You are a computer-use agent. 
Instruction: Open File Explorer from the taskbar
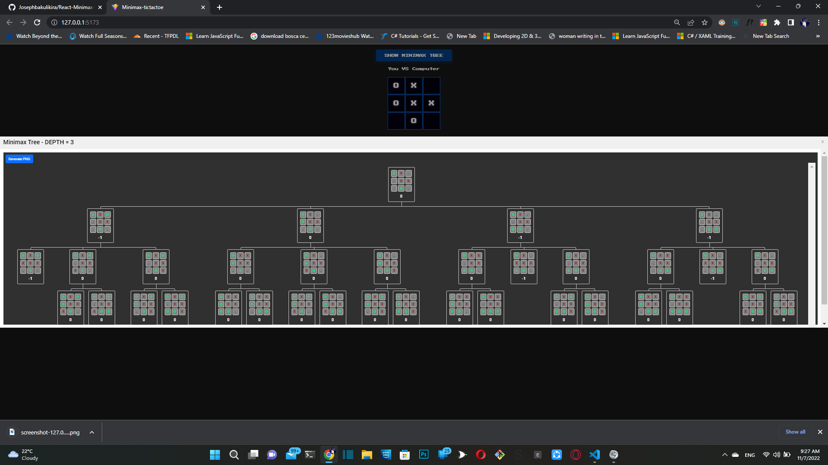[x=367, y=454]
